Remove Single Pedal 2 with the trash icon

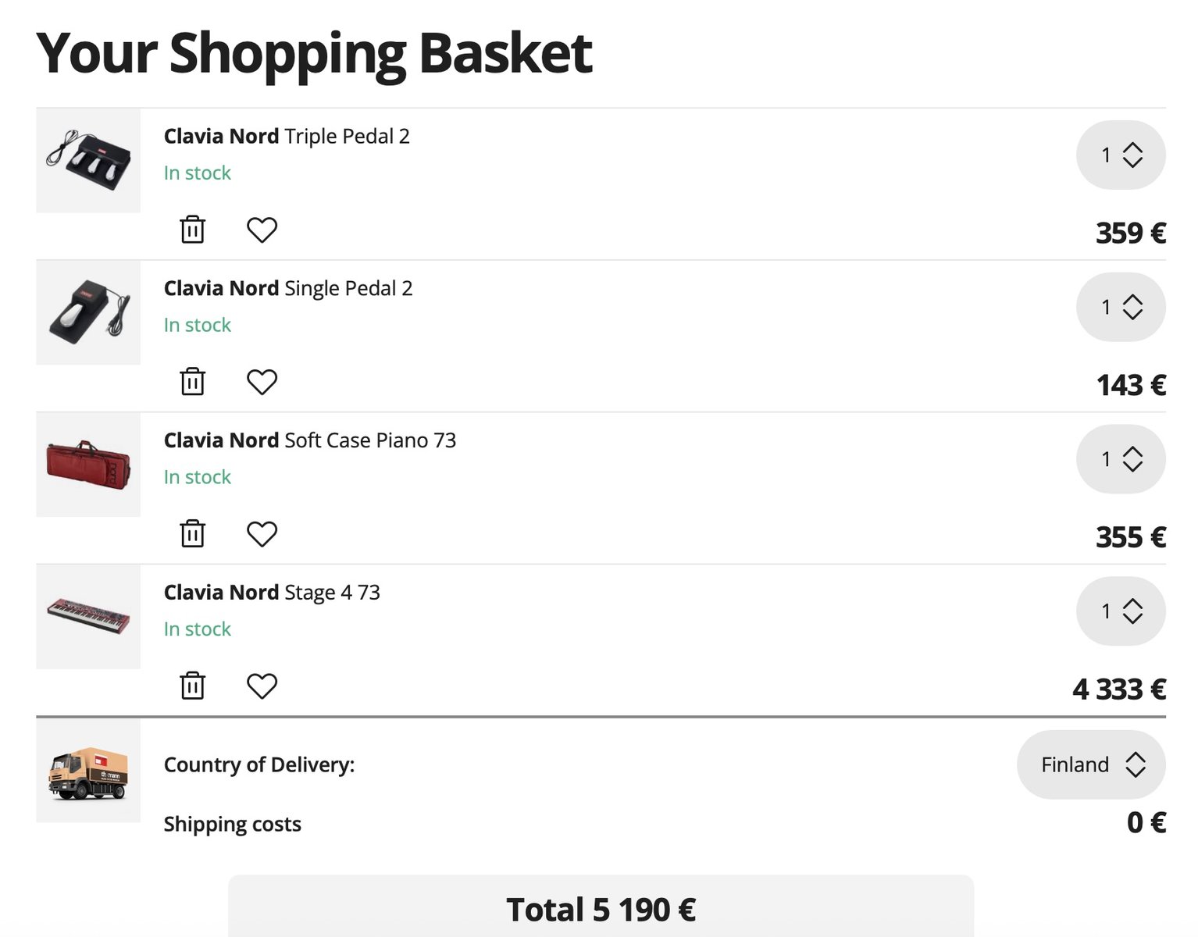192,382
